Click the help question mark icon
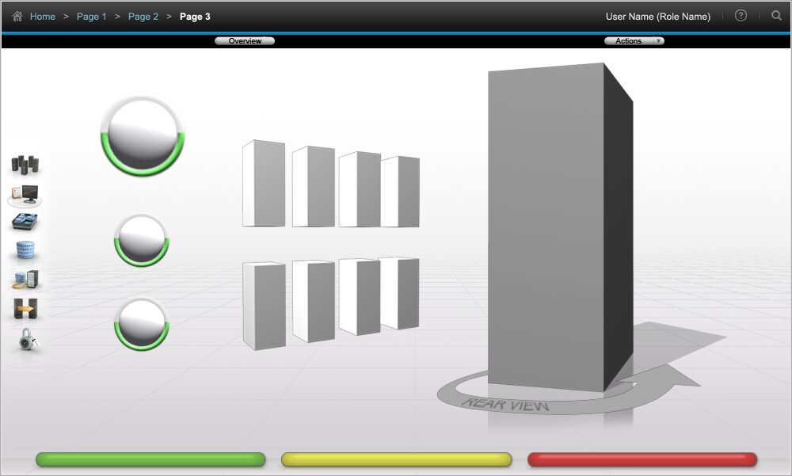This screenshot has width=792, height=476. 741,16
